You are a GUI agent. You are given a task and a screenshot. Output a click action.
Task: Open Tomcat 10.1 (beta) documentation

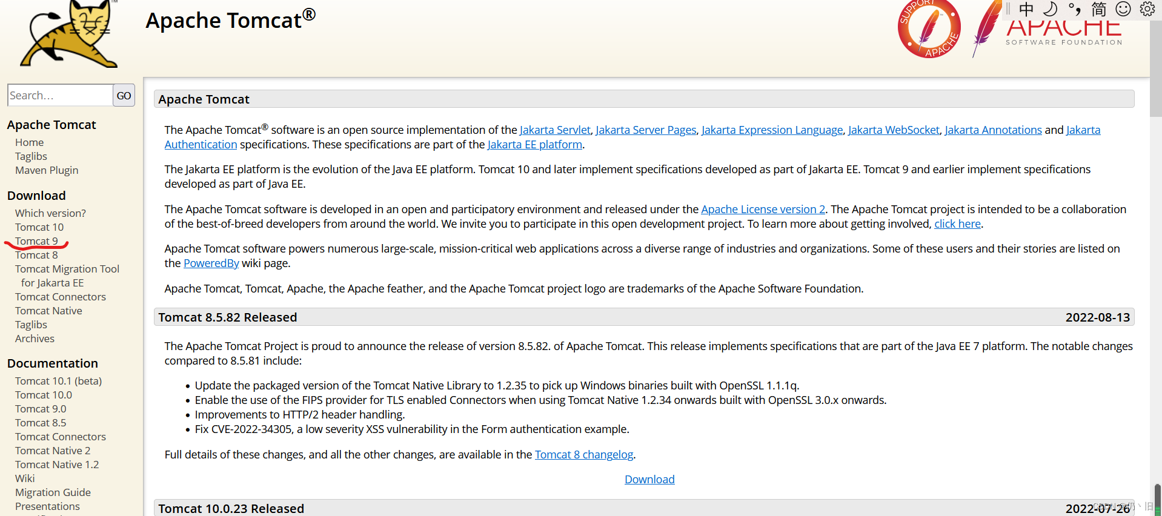[58, 381]
